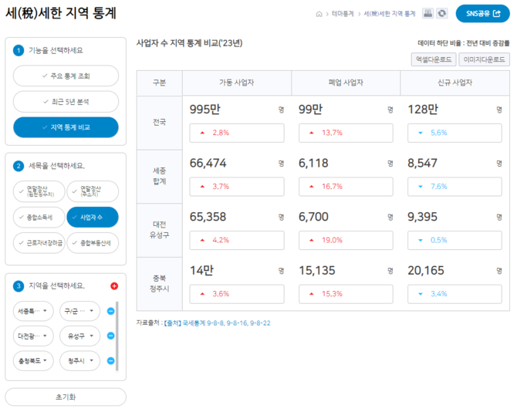This screenshot has height=412, width=517.
Task: Switch to 최근 5년 분석 function
Action: pos(66,101)
